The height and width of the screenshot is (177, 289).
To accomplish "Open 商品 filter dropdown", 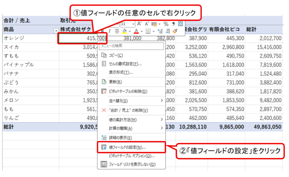I will [56, 31].
